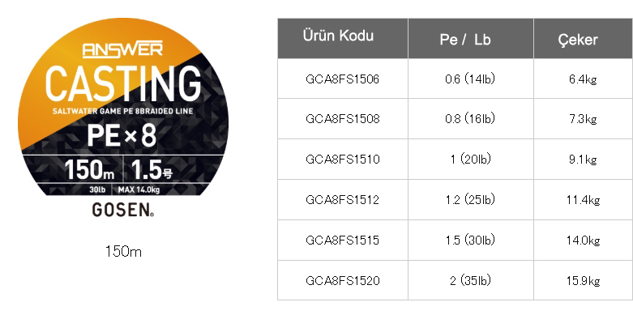Select the 0.6 (14lb) cell
Viewport: 633px width, 315px height.
point(470,79)
